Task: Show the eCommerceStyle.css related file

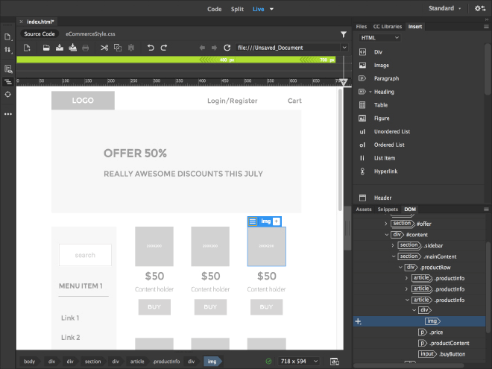Action: tap(90, 34)
